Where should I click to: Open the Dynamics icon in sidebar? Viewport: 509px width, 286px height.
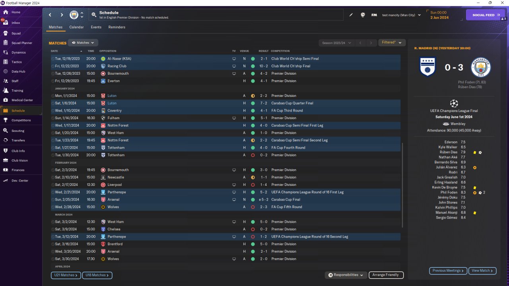pos(6,52)
